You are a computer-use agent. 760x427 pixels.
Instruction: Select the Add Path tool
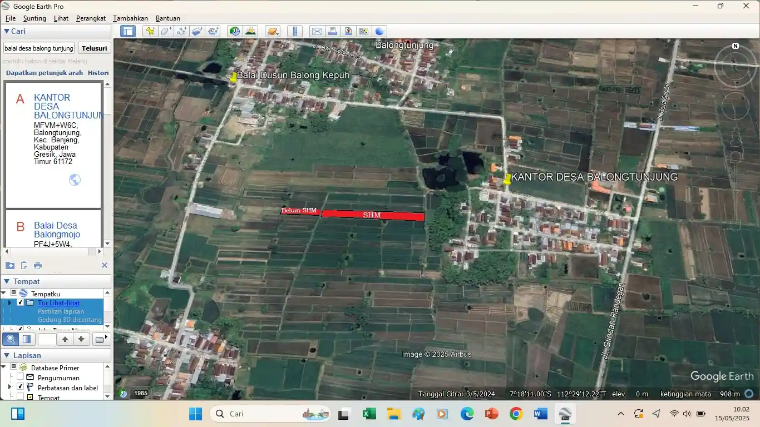point(182,31)
